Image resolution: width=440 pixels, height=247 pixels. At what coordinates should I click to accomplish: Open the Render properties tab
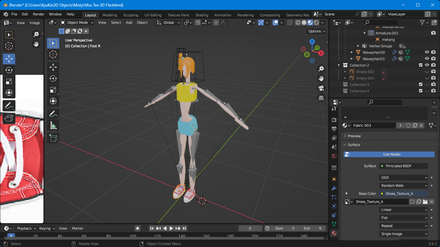pos(334,120)
